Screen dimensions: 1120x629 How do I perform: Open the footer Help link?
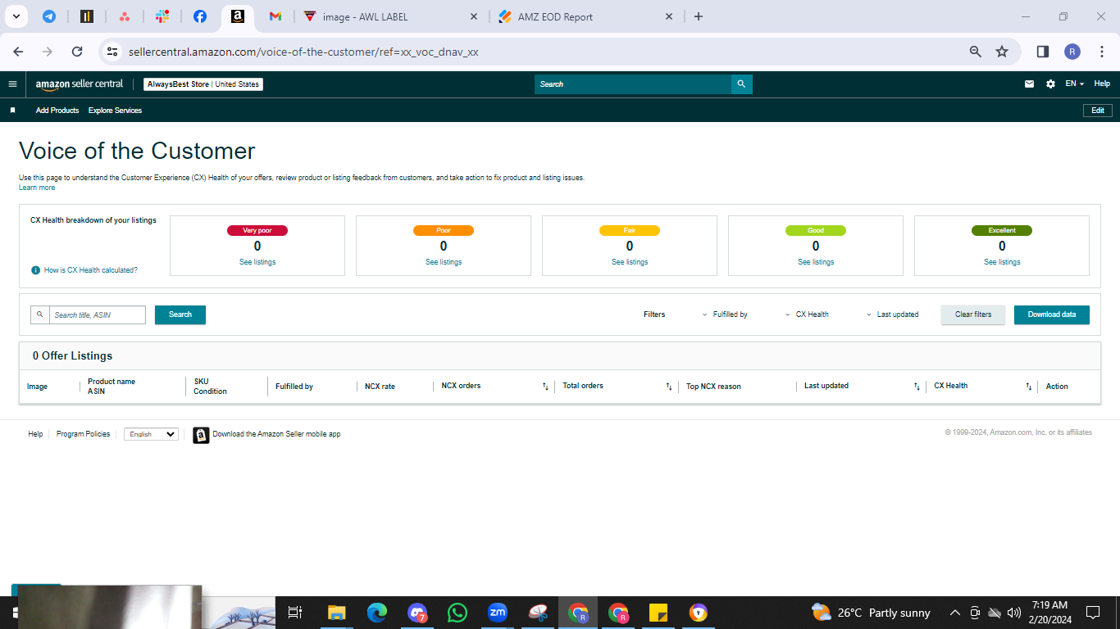tap(35, 434)
